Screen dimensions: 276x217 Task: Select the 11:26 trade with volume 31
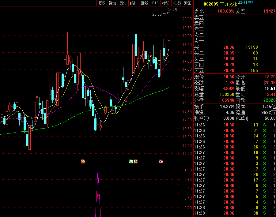(x=235, y=130)
